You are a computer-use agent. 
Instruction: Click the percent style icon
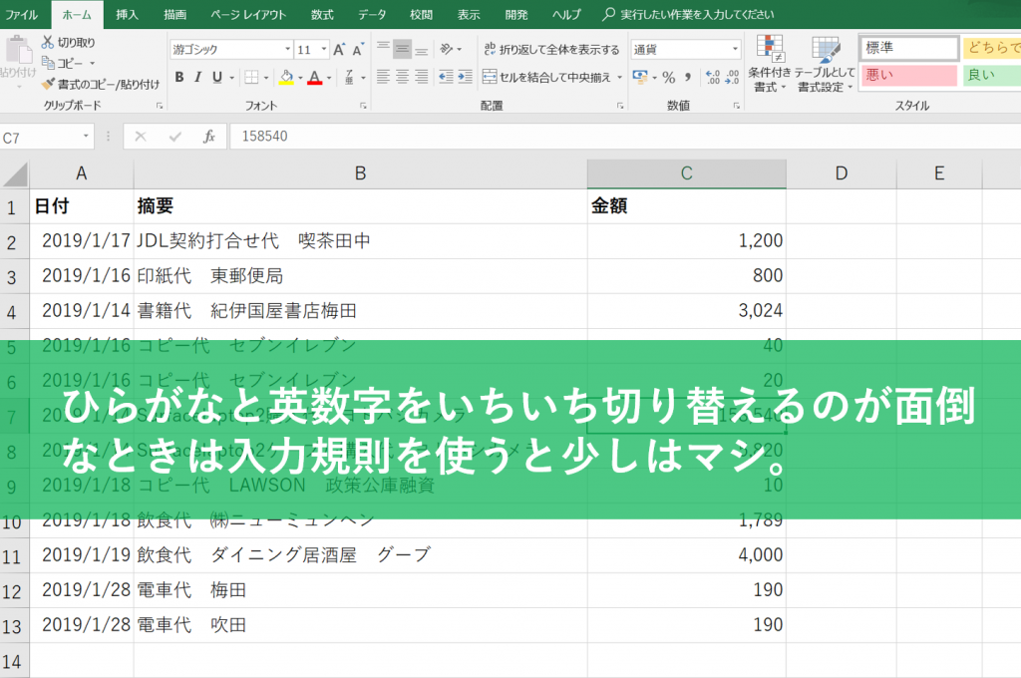tap(669, 77)
